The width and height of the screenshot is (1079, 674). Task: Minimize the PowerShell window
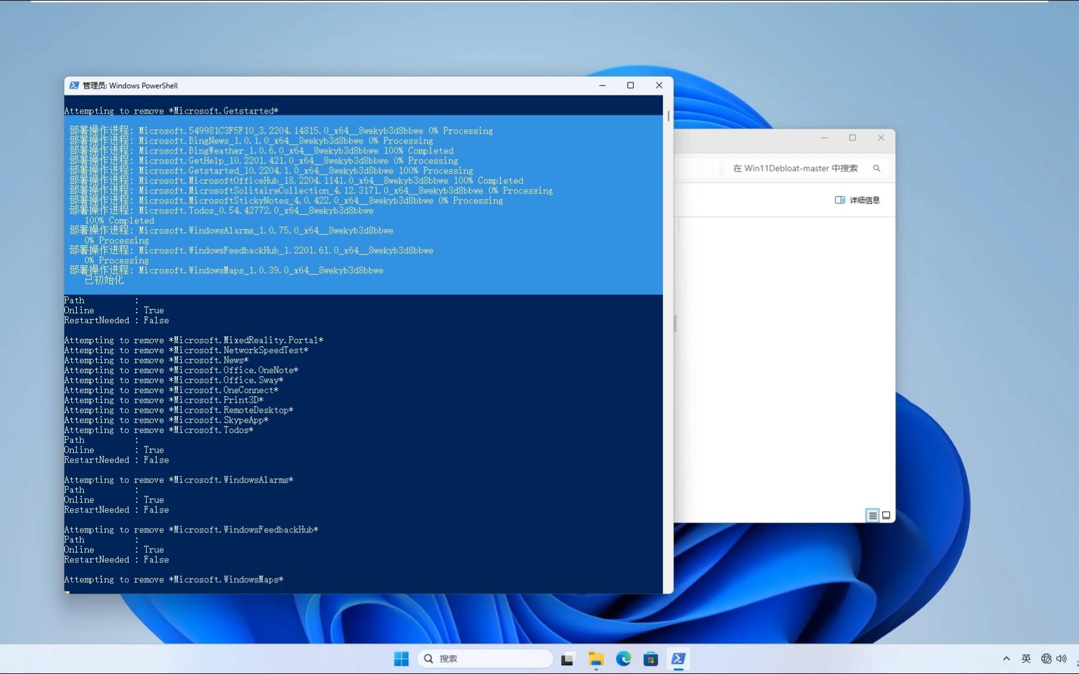(603, 85)
